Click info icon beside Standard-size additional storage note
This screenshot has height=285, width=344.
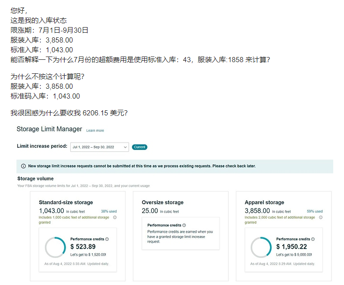[115, 217]
